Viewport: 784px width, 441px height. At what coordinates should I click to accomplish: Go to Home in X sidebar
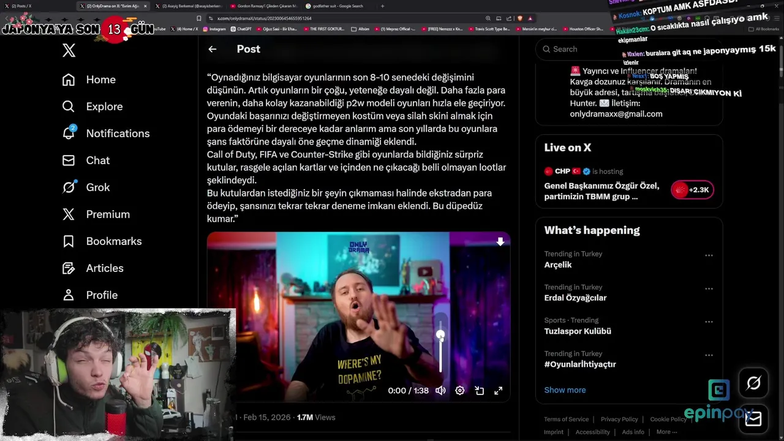point(89,80)
